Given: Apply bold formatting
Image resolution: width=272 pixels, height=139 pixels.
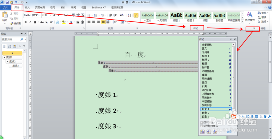Looking at the screenshot, I should pos(26,22).
